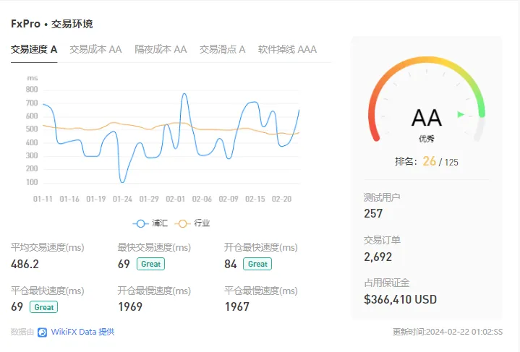The height and width of the screenshot is (352, 520).
Task: View the 软件掉线 AAA tab
Action: coord(287,49)
